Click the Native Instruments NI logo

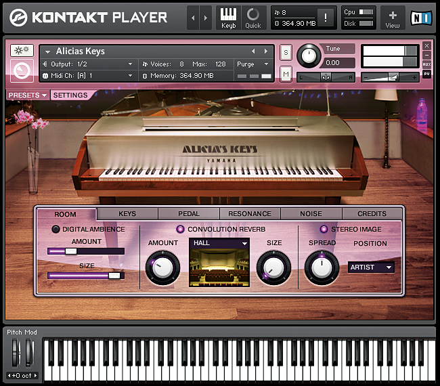pyautogui.click(x=421, y=17)
